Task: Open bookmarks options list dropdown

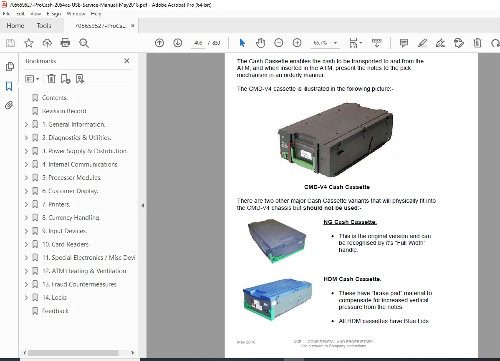Action: [x=32, y=79]
